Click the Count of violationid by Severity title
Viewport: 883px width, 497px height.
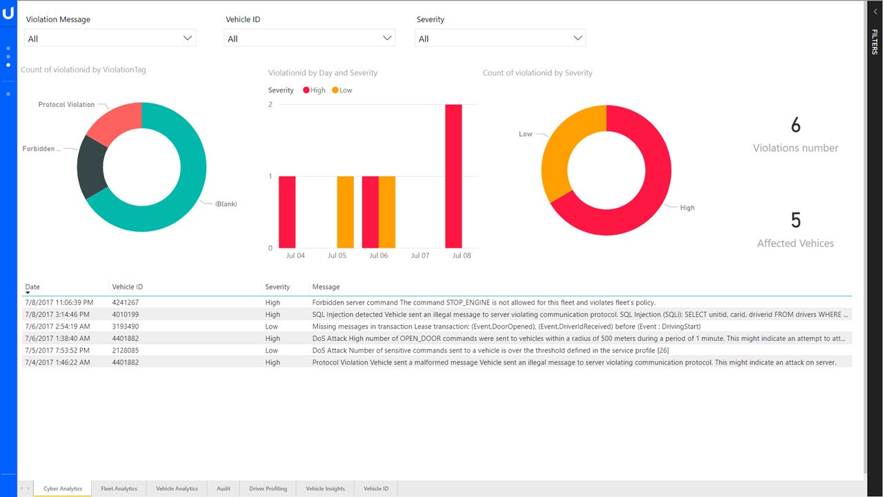tap(537, 72)
